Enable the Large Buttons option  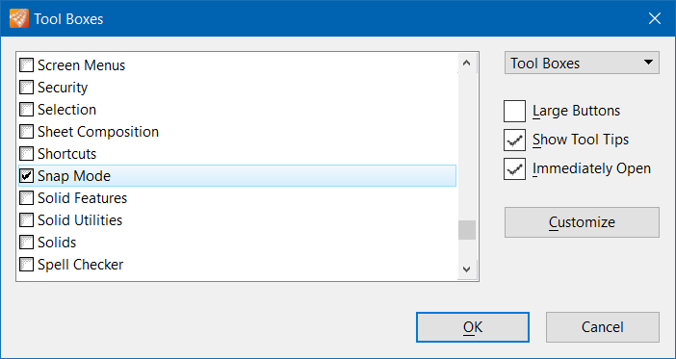coord(514,112)
